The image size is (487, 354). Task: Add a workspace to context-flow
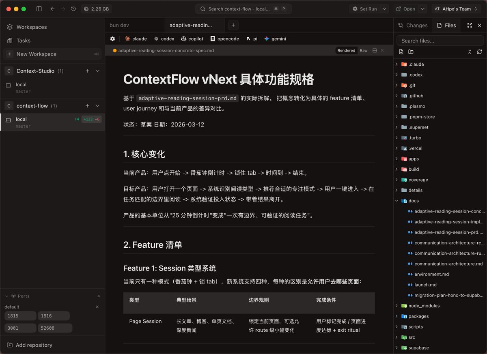point(87,106)
